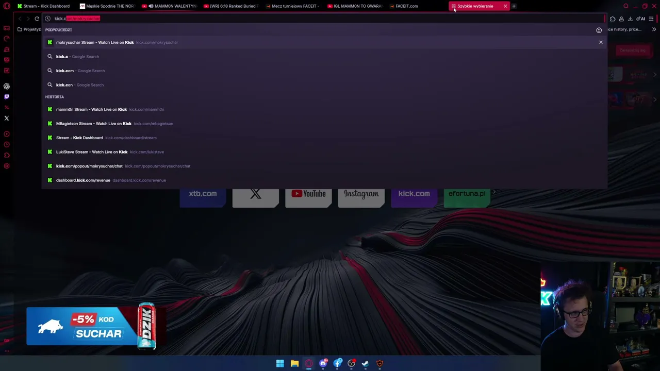This screenshot has height=371, width=660.
Task: Open Discord from the taskbar
Action: 323,363
